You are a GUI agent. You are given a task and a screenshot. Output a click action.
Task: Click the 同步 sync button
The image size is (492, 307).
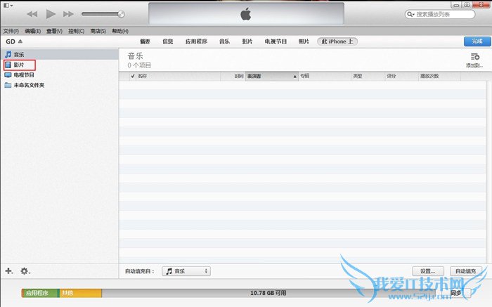457,293
